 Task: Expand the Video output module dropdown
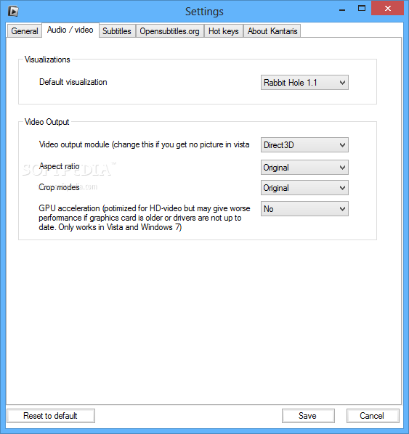tap(304, 144)
